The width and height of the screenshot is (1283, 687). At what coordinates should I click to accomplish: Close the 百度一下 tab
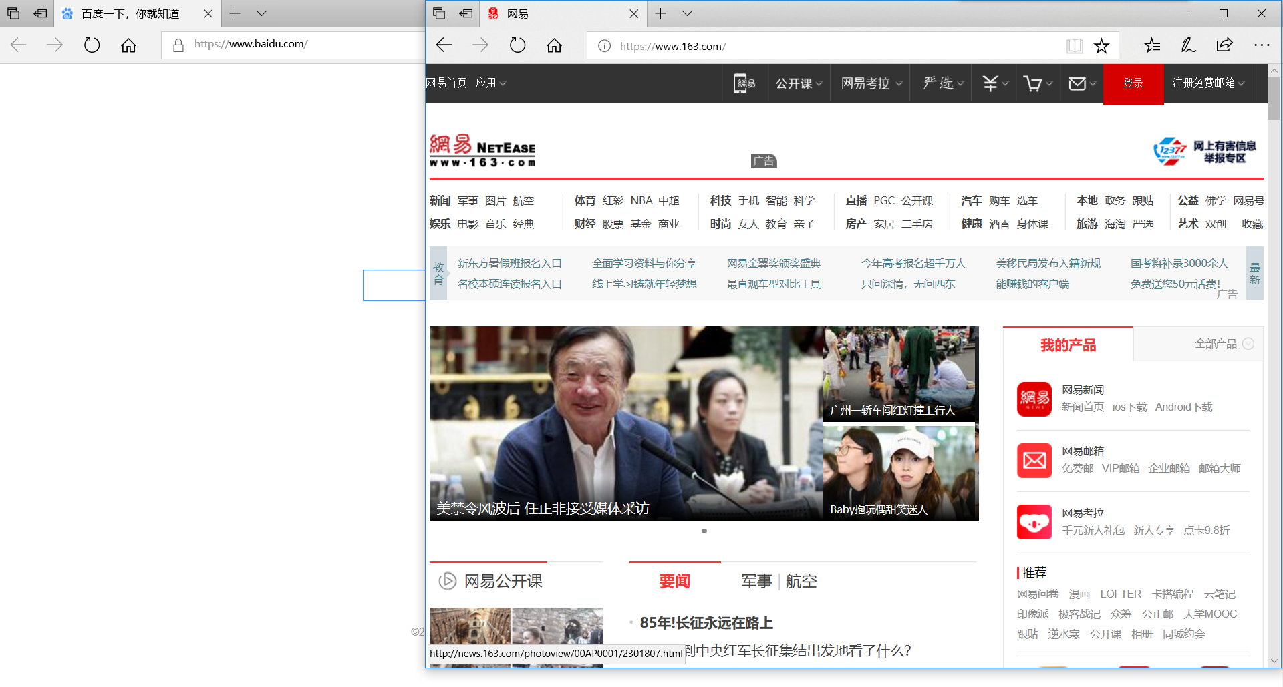pos(208,13)
